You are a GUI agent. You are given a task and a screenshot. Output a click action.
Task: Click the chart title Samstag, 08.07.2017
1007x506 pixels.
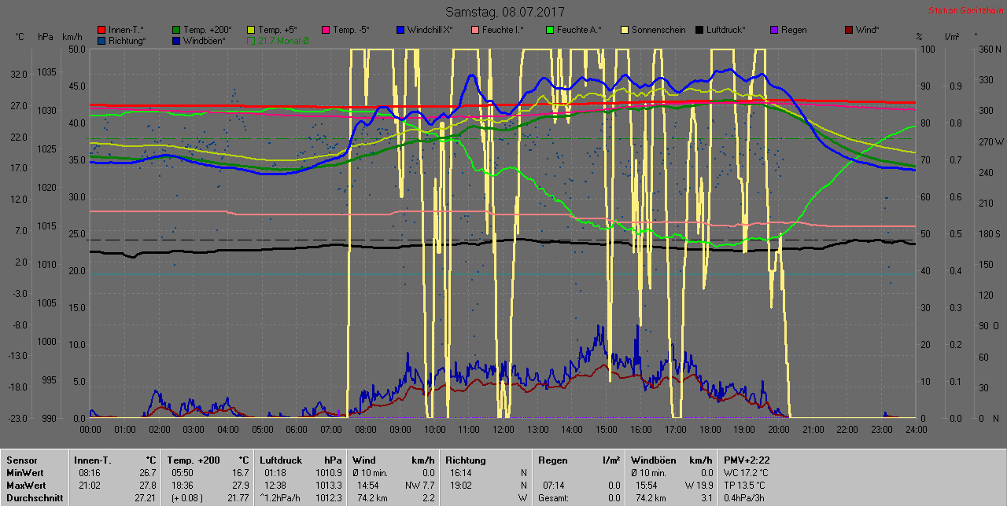point(504,12)
